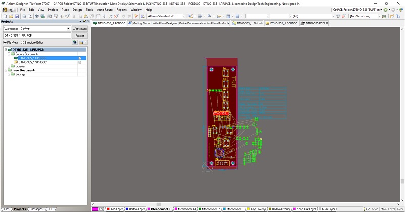Open the File menu
The width and height of the screenshot is (405, 212).
tap(22, 10)
